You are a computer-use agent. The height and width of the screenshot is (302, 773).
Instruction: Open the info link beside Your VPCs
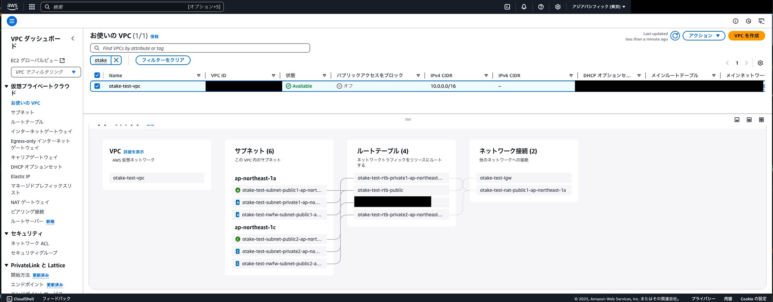coord(155,36)
